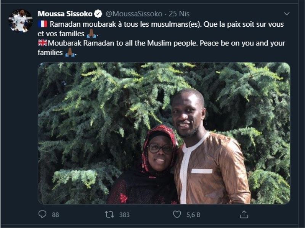The height and width of the screenshot is (228, 305).
Task: Expand the tweet options chevron
Action: point(287,14)
